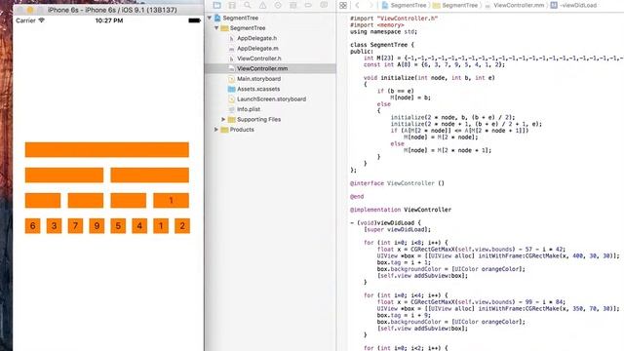The image size is (624, 351).
Task: Select Supporting Files folder row
Action: (270, 119)
